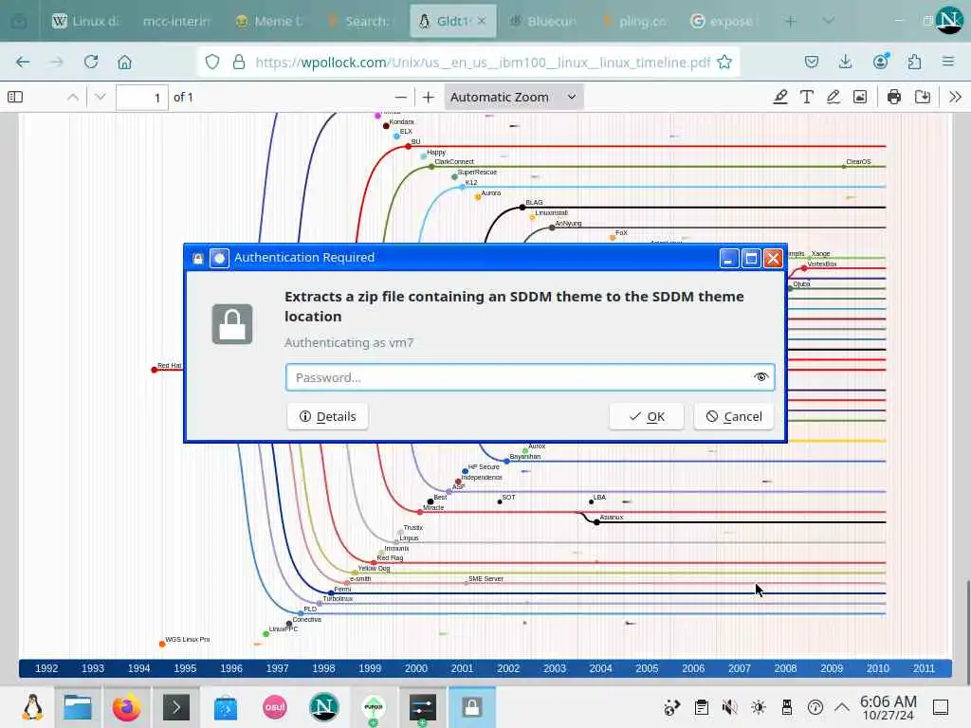Open the Firefox hamburger menu
The width and height of the screenshot is (971, 728).
click(x=947, y=62)
